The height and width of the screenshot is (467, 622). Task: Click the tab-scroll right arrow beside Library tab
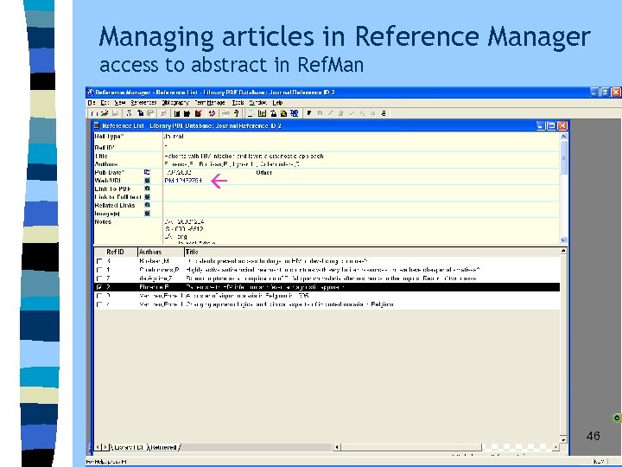coord(105,447)
